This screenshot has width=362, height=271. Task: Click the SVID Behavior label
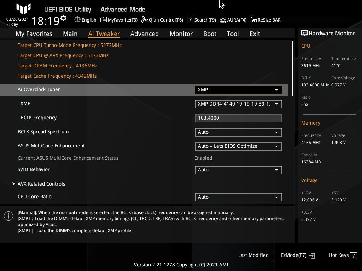(34, 169)
